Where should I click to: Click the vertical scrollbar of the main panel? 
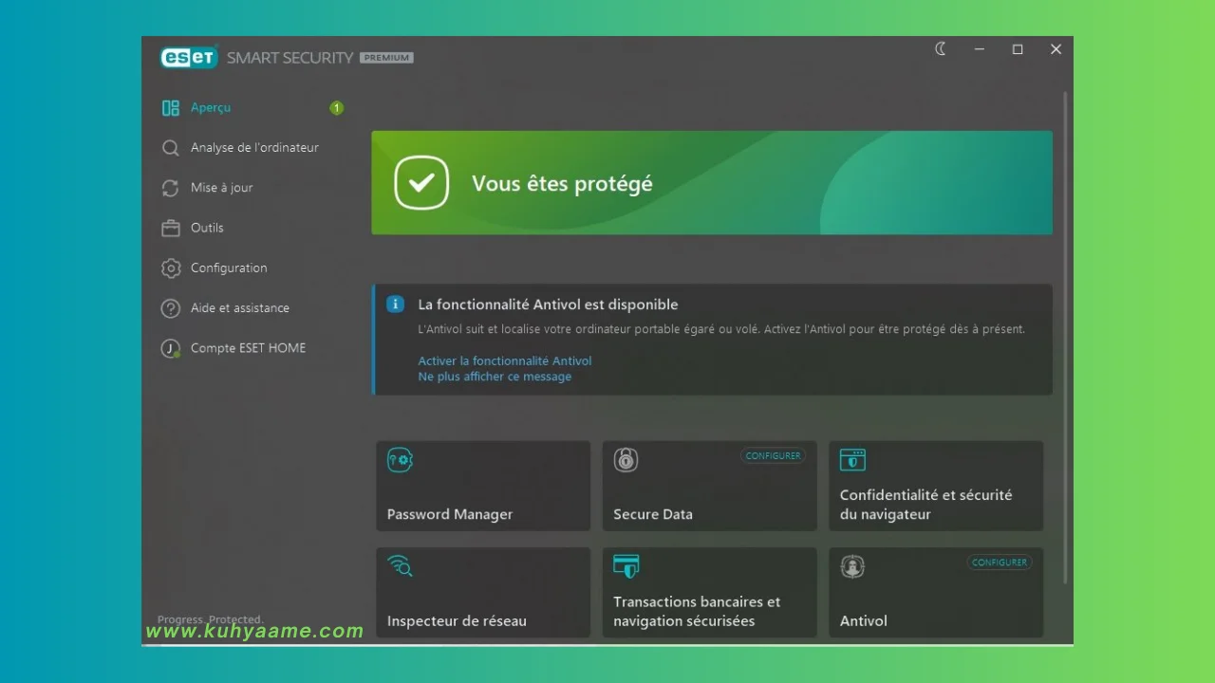click(x=1065, y=338)
